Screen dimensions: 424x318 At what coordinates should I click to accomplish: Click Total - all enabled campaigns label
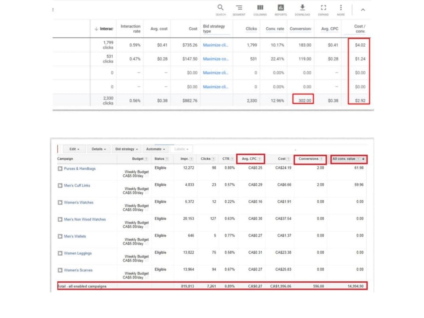[x=82, y=286]
